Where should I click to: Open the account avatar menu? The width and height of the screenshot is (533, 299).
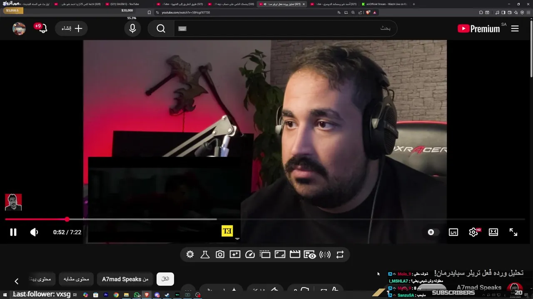point(19,29)
